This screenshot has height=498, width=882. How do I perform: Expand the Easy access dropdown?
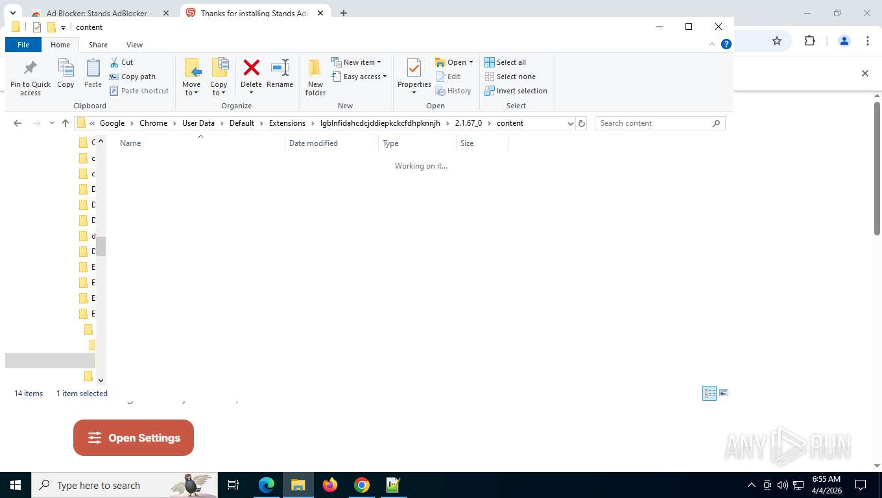(x=359, y=77)
